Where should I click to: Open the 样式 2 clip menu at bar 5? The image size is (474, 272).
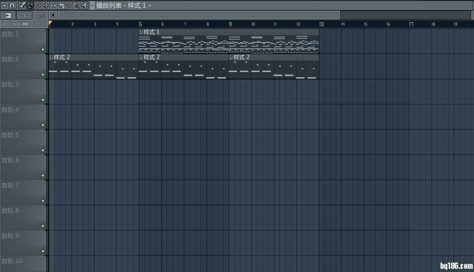coord(141,57)
